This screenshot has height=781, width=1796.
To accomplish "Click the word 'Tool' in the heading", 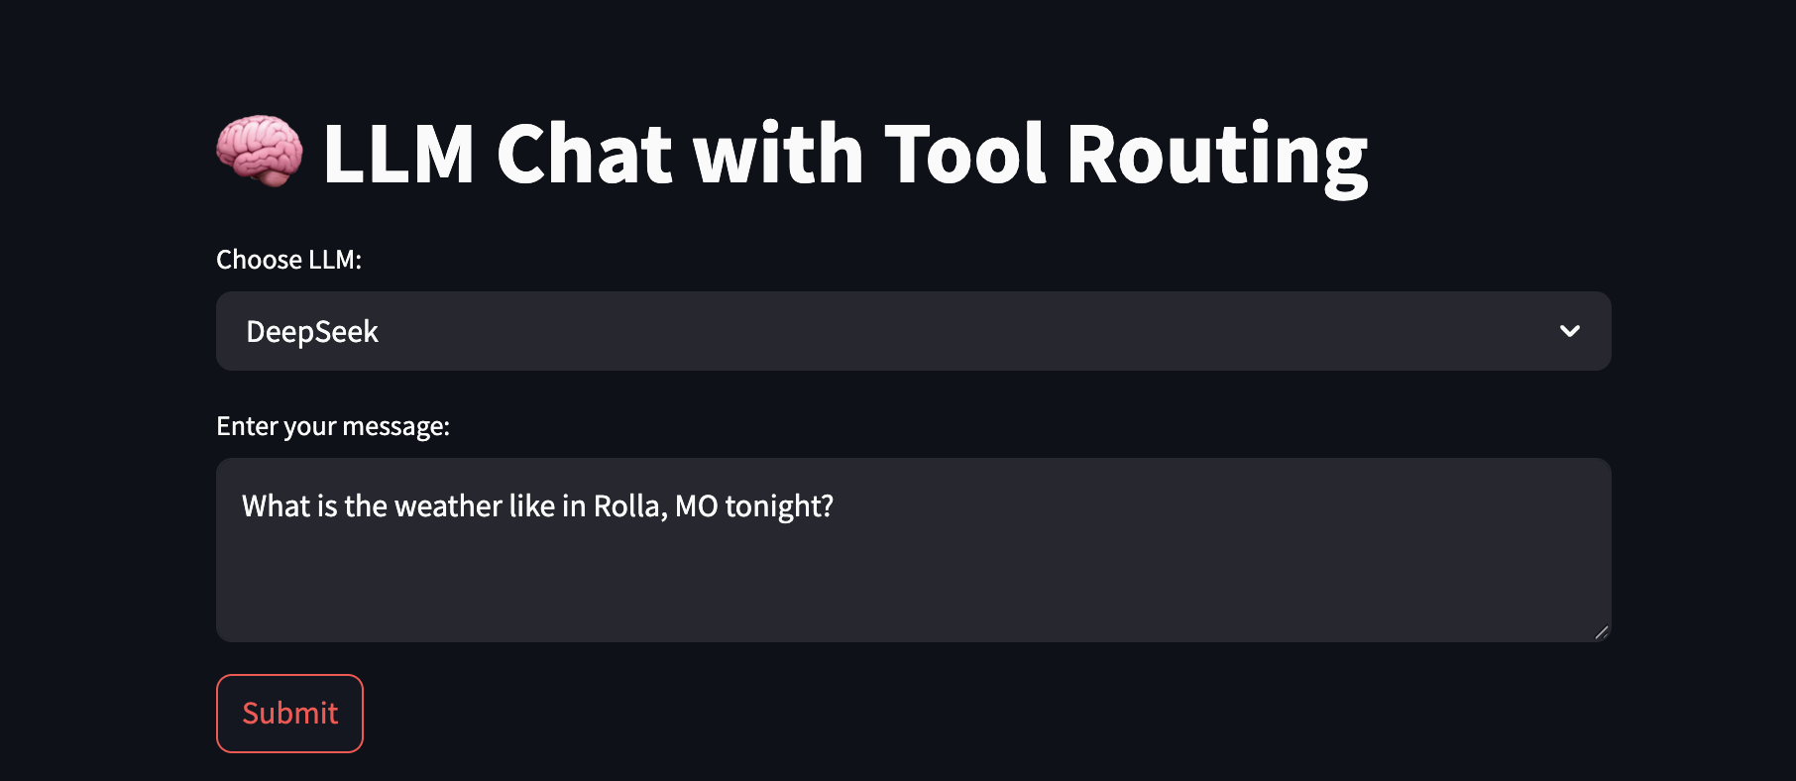I will 964,154.
